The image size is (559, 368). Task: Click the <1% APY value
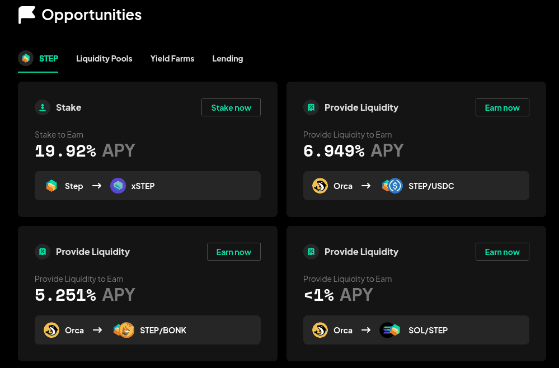(338, 295)
